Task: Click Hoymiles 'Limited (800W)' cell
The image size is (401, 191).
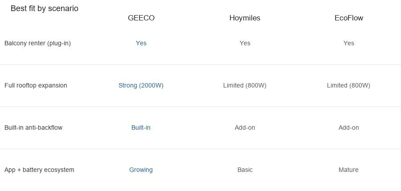Action: tap(245, 85)
